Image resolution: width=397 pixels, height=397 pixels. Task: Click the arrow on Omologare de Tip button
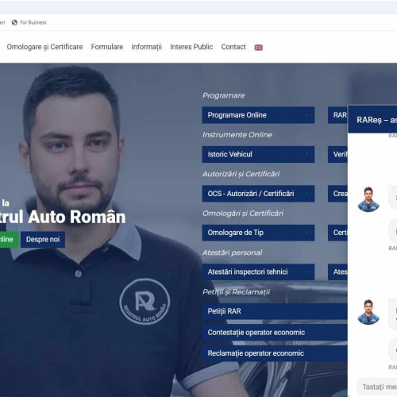coord(306,233)
